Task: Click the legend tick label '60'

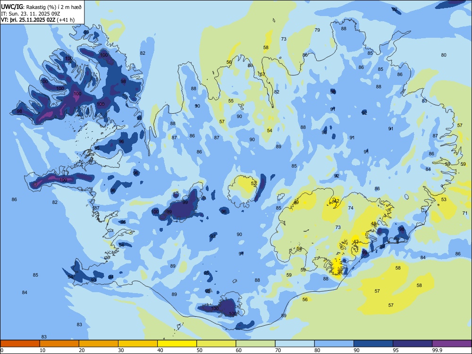Action: (239, 350)
